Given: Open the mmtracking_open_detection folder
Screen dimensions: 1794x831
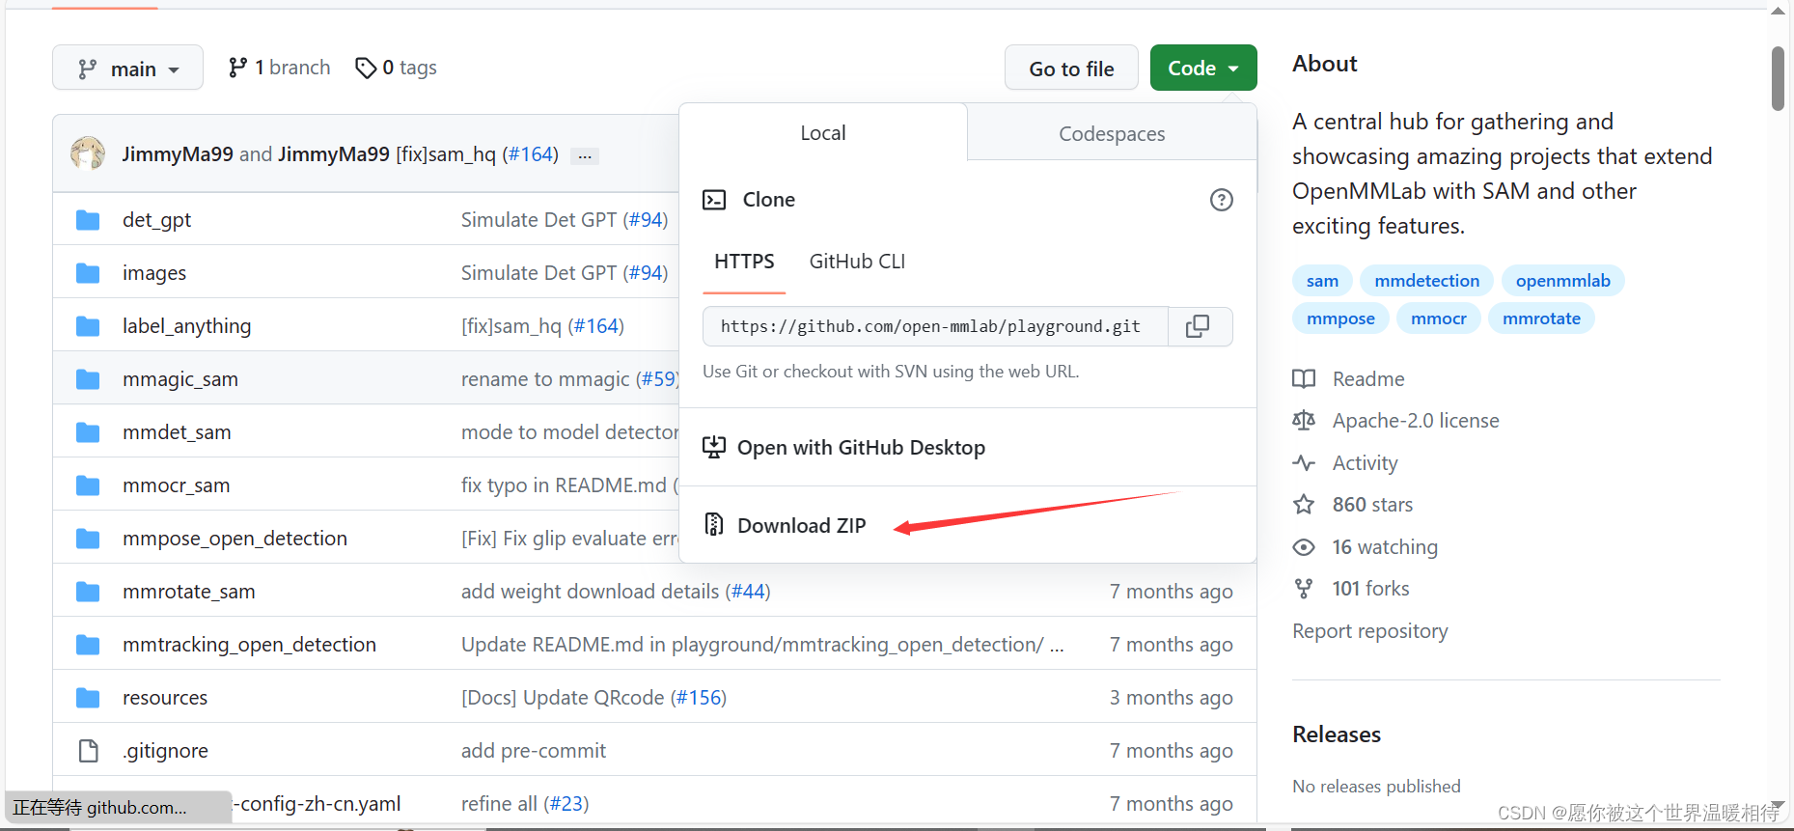Looking at the screenshot, I should click(x=249, y=645).
